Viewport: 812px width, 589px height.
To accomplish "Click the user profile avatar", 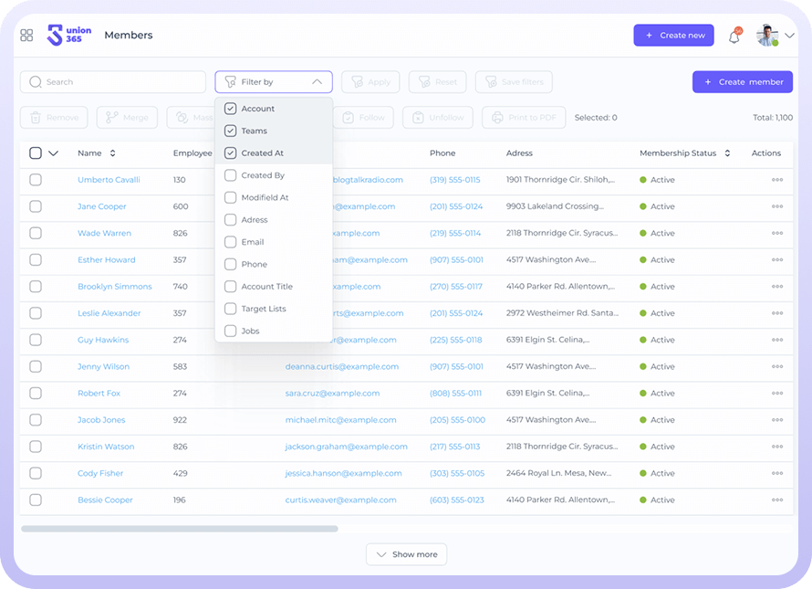I will (766, 36).
